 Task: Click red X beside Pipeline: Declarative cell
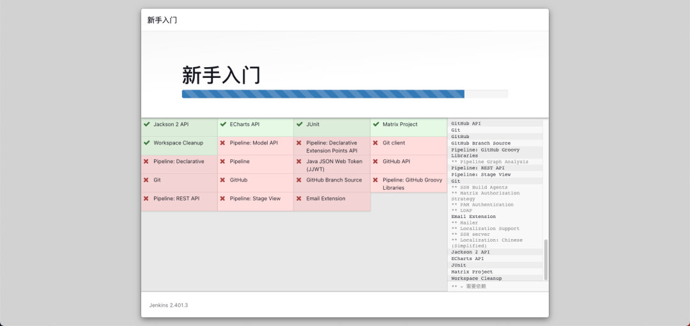pyautogui.click(x=146, y=161)
